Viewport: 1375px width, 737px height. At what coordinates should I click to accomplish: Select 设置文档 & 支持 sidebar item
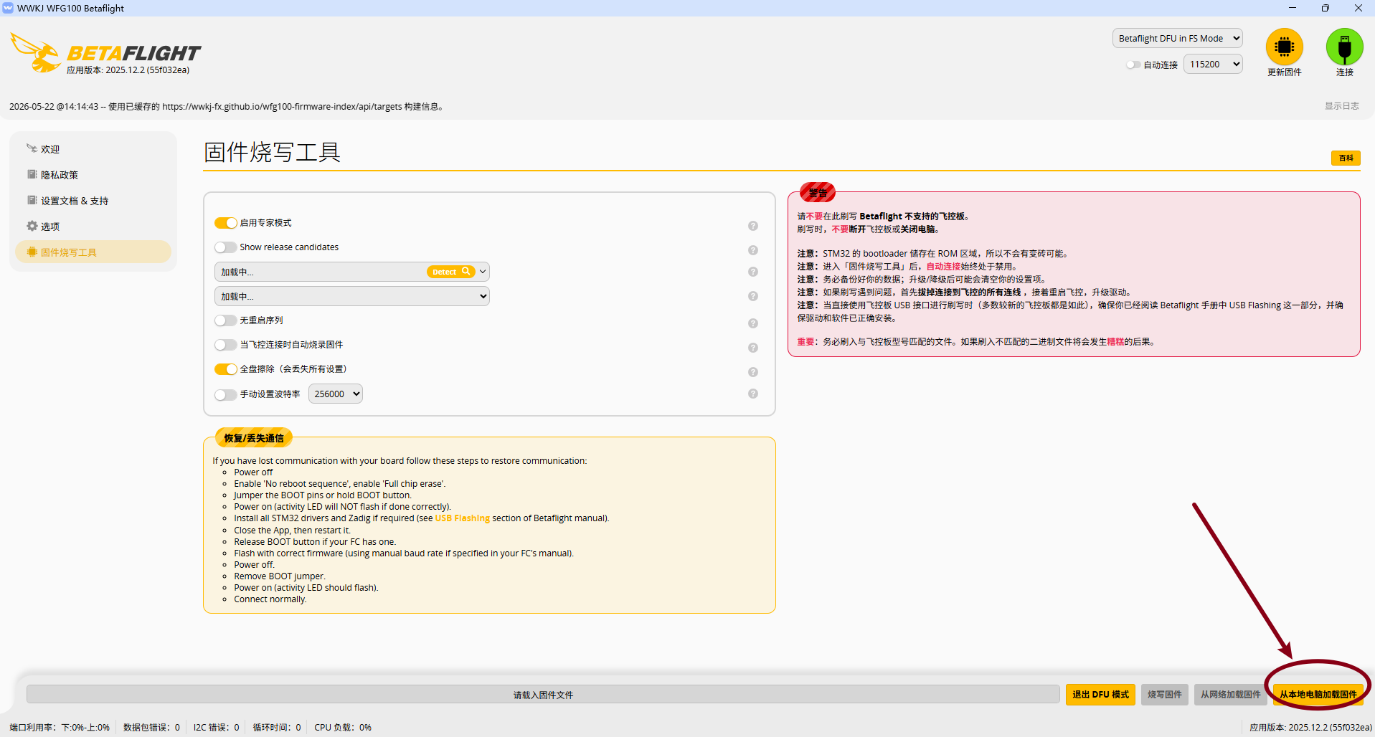click(x=93, y=201)
